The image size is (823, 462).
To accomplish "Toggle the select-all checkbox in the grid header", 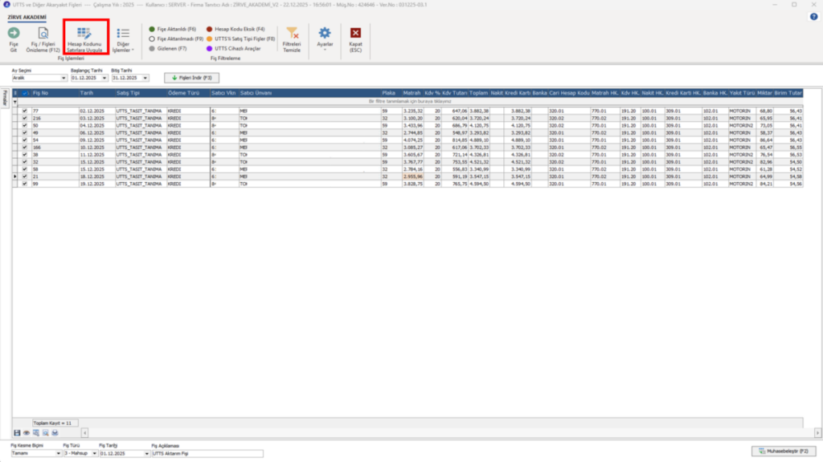I will coord(25,93).
